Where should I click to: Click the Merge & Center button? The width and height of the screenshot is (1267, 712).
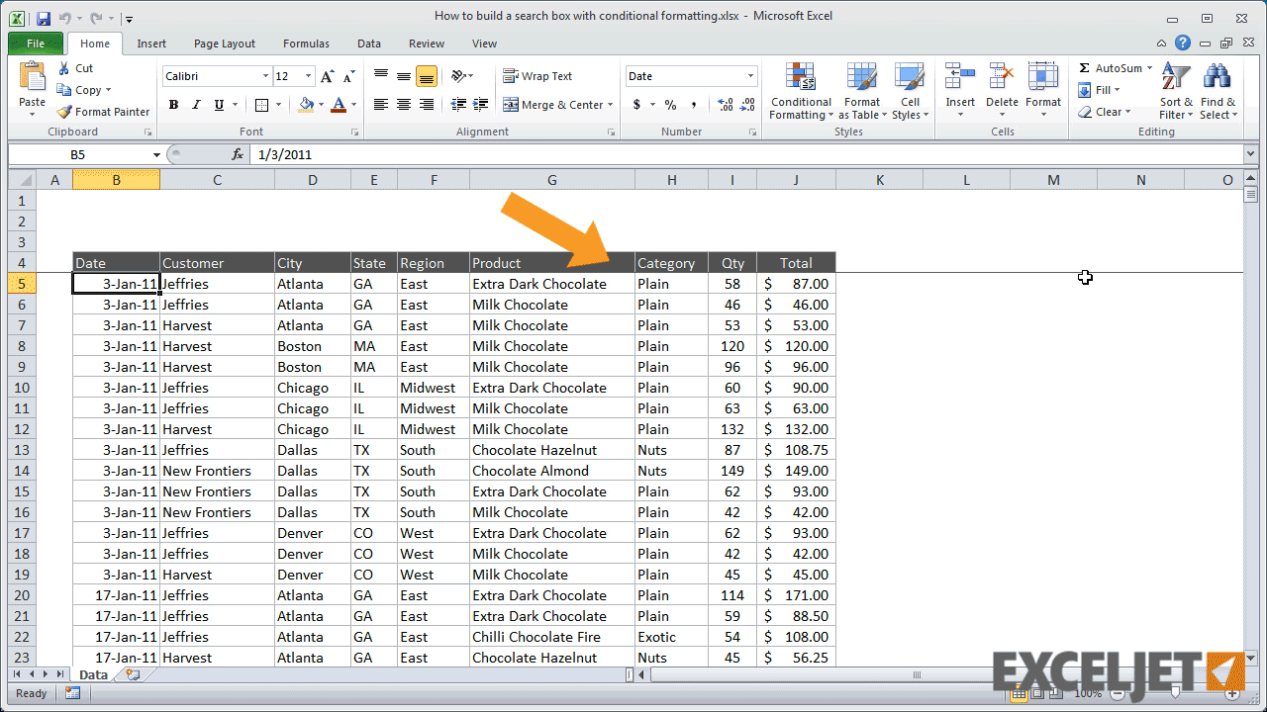click(x=552, y=105)
